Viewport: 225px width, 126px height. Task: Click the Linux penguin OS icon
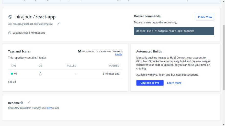click(40, 74)
